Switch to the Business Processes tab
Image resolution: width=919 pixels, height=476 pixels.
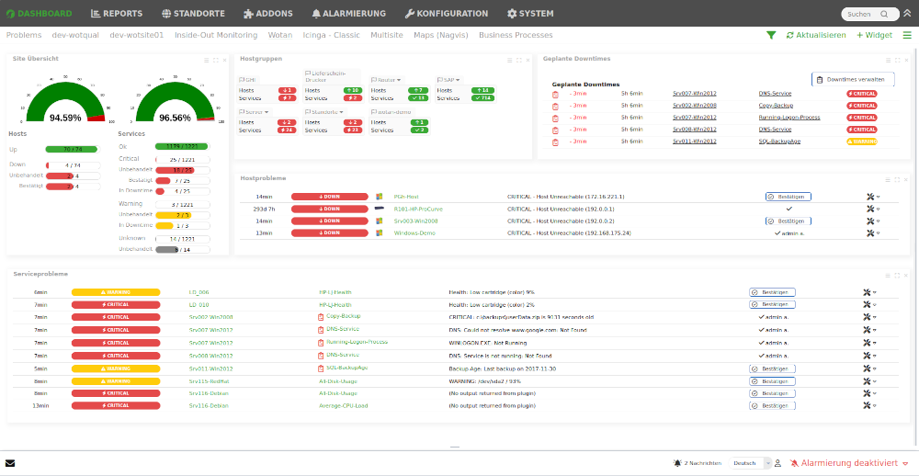coord(516,35)
